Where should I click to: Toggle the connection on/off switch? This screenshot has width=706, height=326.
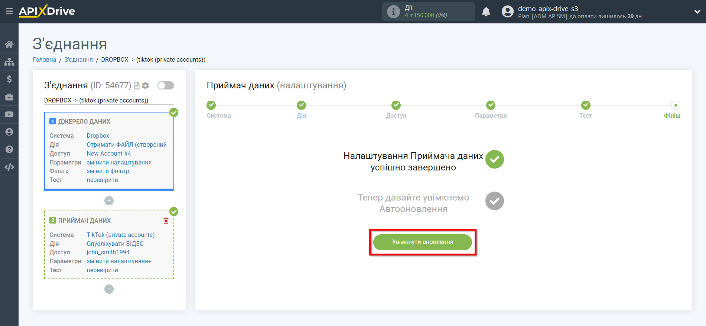[166, 85]
